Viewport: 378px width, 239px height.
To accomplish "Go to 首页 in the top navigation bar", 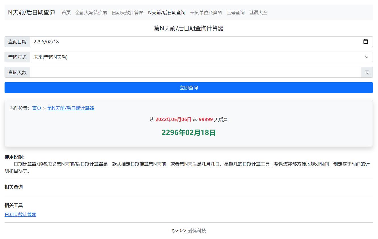I will (x=66, y=12).
